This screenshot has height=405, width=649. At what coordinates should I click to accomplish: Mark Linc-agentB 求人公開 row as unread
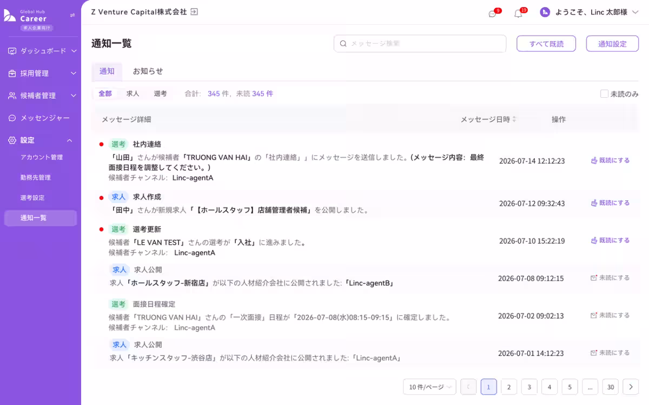click(x=610, y=278)
